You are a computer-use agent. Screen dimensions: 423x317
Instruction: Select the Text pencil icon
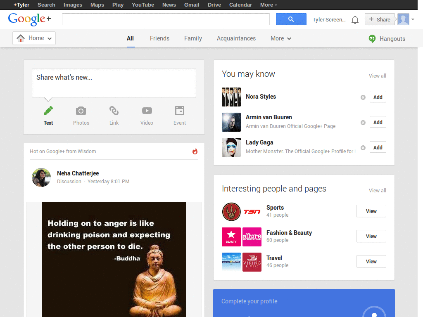(48, 111)
